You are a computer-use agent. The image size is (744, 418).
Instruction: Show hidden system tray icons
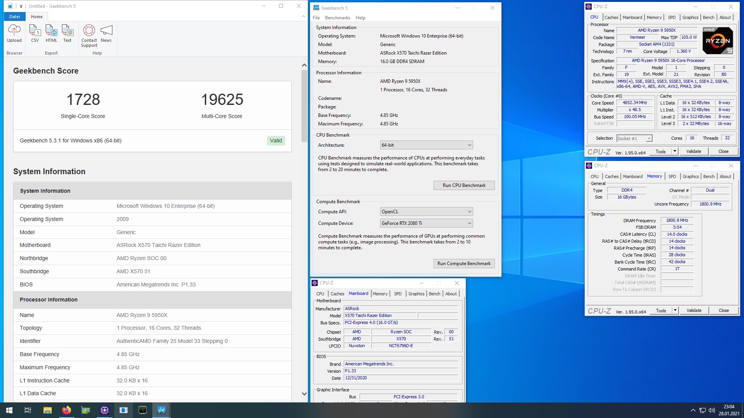click(x=693, y=410)
